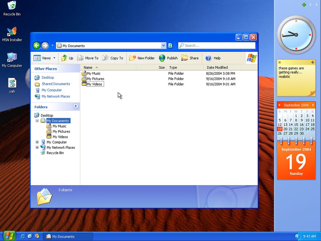This screenshot has width=321, height=241.
Task: Collapse My Documents tree node
Action: click(37, 121)
